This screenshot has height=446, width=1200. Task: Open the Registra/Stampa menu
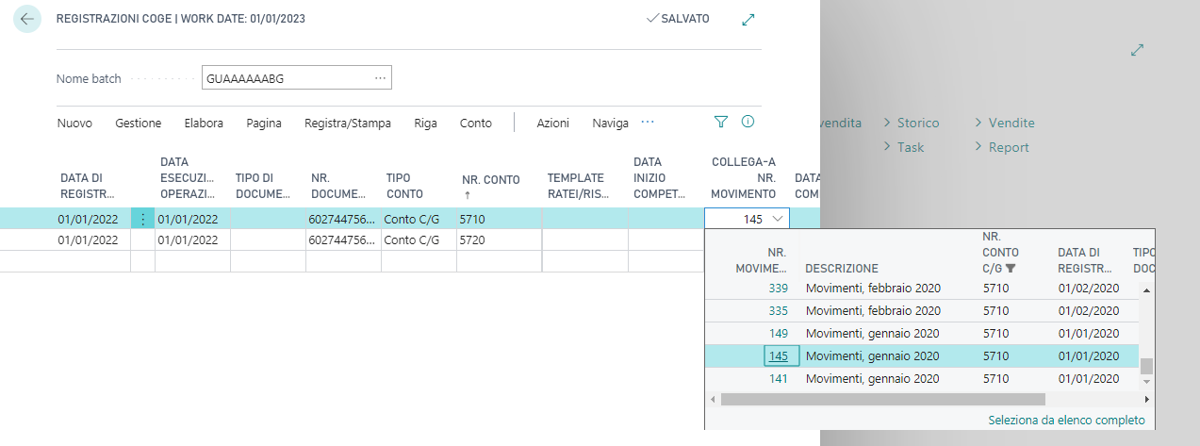347,123
